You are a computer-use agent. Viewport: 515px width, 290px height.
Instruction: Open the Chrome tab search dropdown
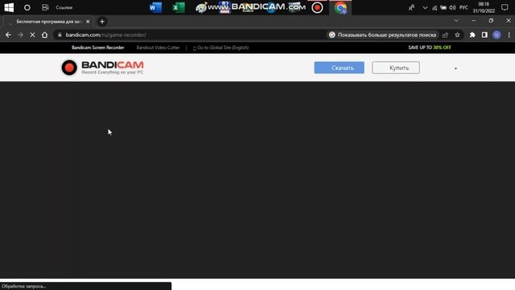tap(456, 21)
